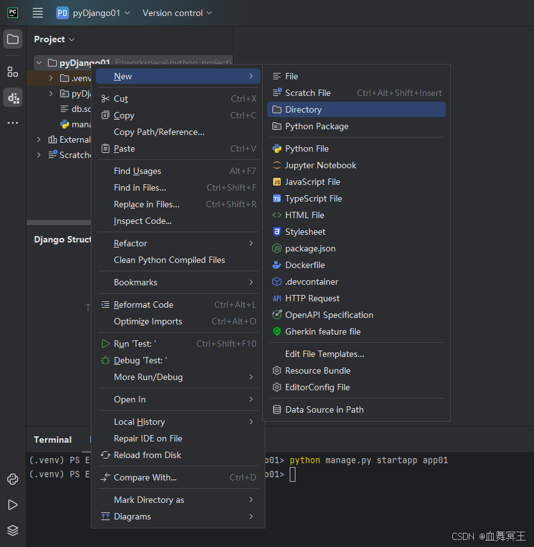The image size is (534, 547).
Task: Click Inspect Code... entry
Action: (x=178, y=221)
